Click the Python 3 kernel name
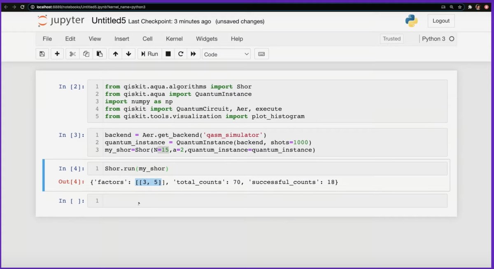494x269 pixels. coord(433,39)
